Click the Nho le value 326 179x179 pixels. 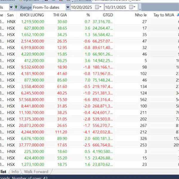click(143, 138)
